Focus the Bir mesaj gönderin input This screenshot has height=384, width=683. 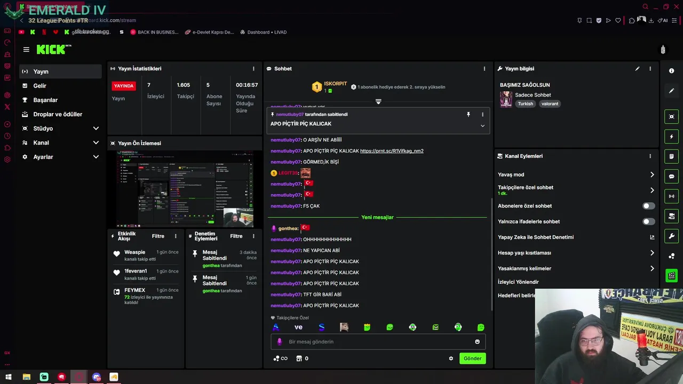[378, 342]
